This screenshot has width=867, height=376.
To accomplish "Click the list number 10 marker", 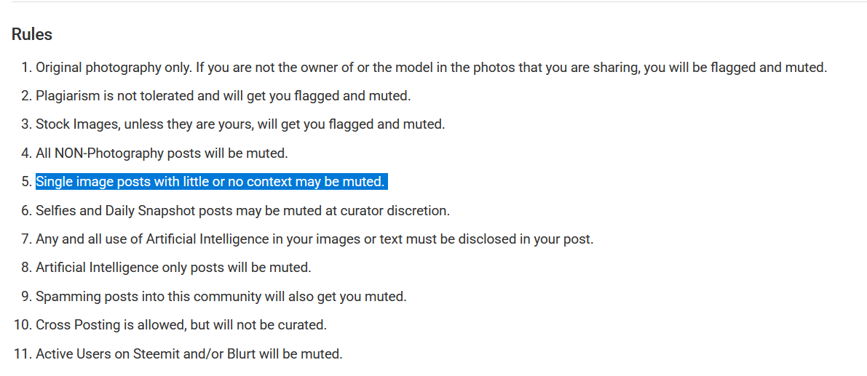I will point(22,325).
